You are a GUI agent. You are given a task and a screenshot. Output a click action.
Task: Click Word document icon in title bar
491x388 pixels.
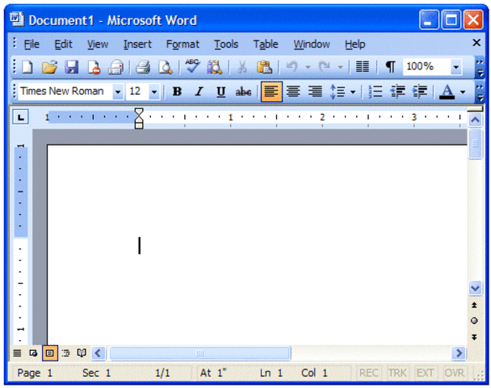coord(16,19)
